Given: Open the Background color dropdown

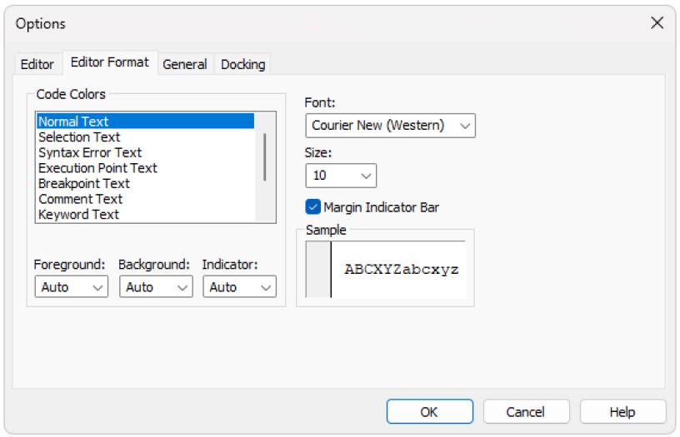Looking at the screenshot, I should tap(155, 287).
